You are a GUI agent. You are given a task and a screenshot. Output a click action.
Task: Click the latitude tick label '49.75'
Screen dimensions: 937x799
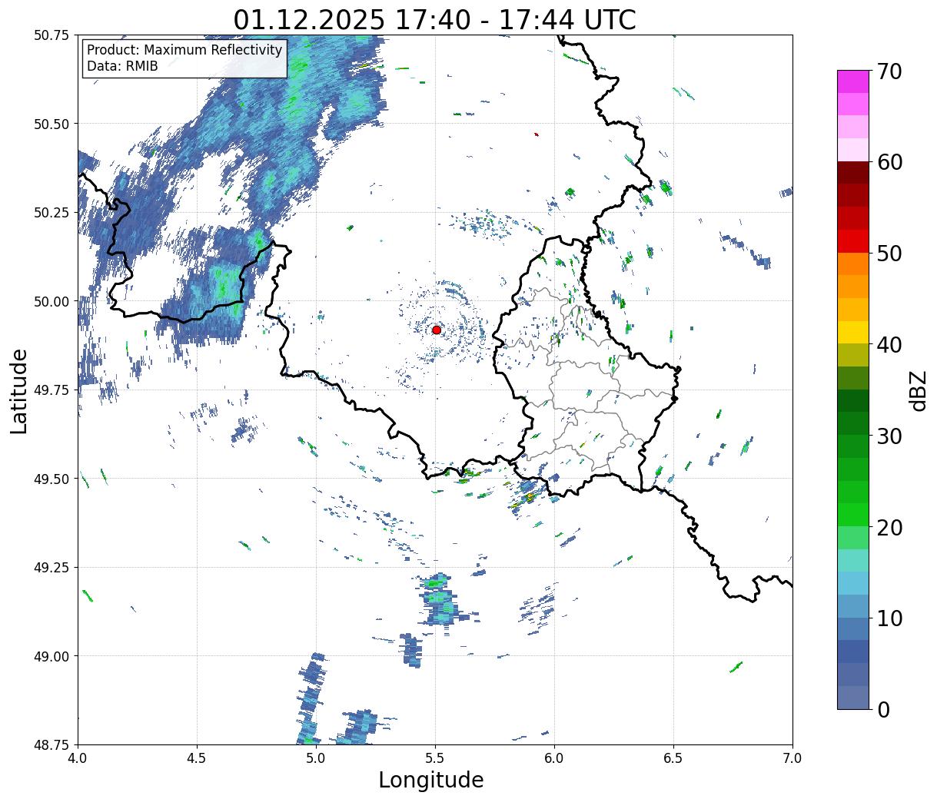tap(51, 390)
